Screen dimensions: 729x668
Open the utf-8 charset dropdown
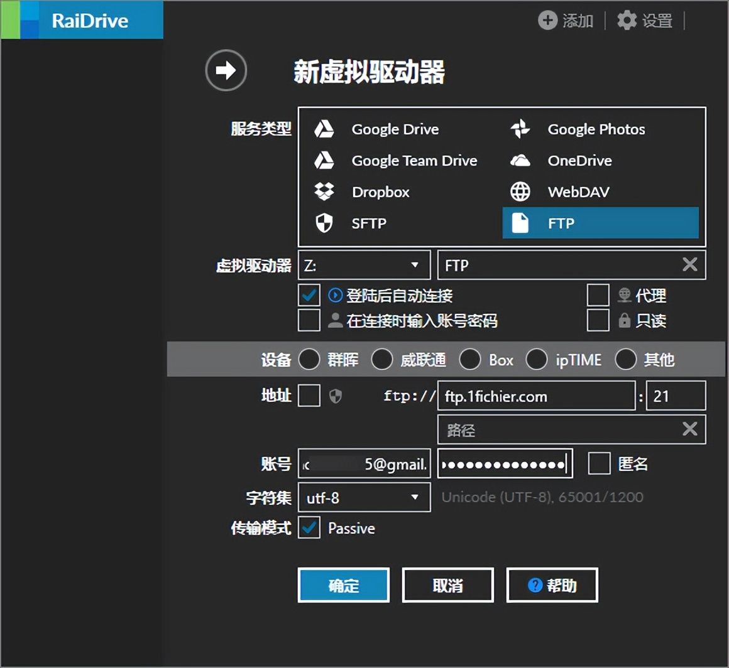[364, 497]
